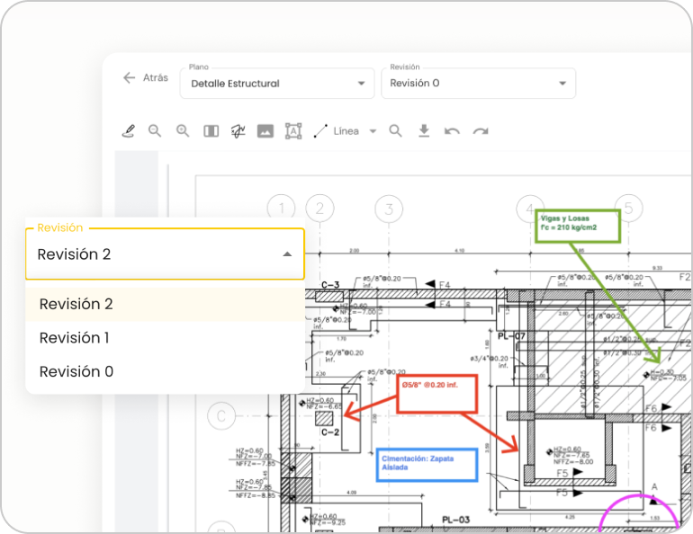Click grid axis circle number 2

[x=319, y=208]
